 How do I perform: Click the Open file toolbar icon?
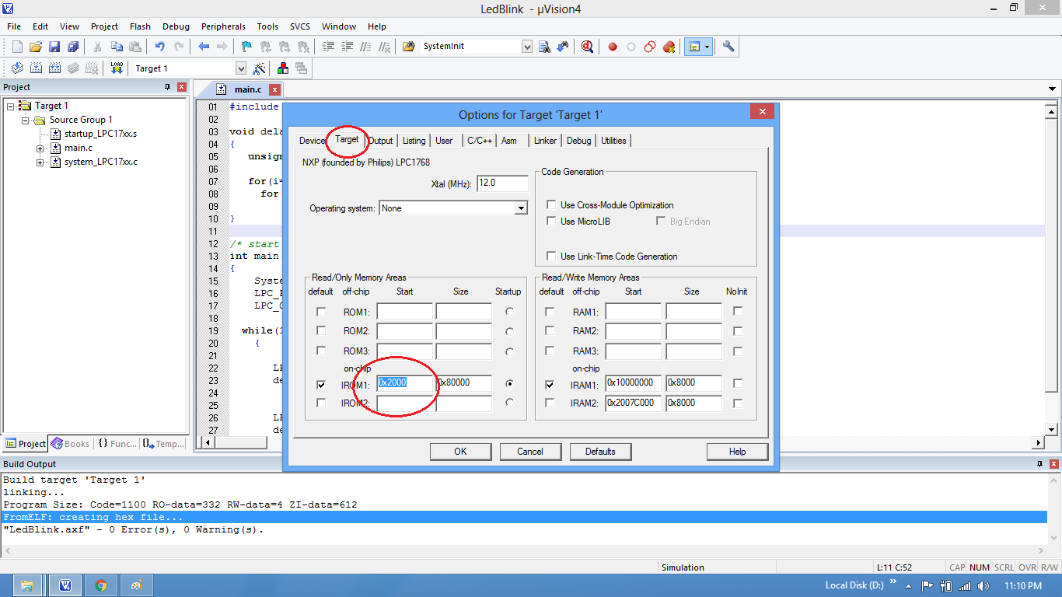tap(36, 47)
